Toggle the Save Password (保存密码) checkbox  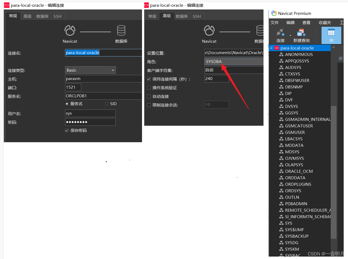[x=67, y=130]
